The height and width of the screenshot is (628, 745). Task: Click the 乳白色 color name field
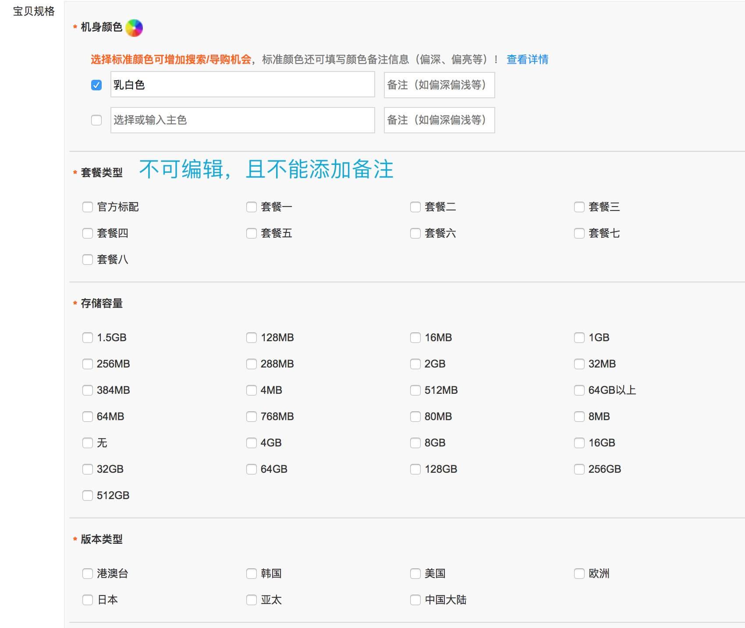click(x=243, y=84)
